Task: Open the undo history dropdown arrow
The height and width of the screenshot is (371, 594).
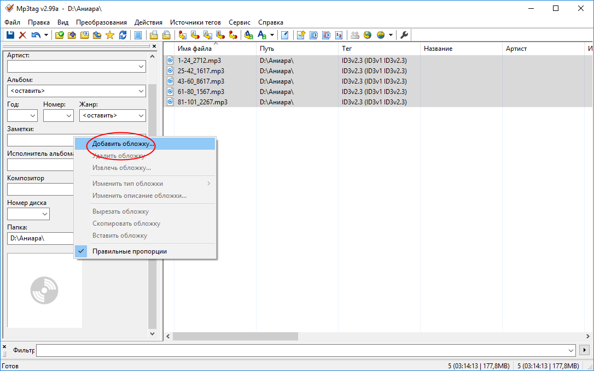Action: 46,35
